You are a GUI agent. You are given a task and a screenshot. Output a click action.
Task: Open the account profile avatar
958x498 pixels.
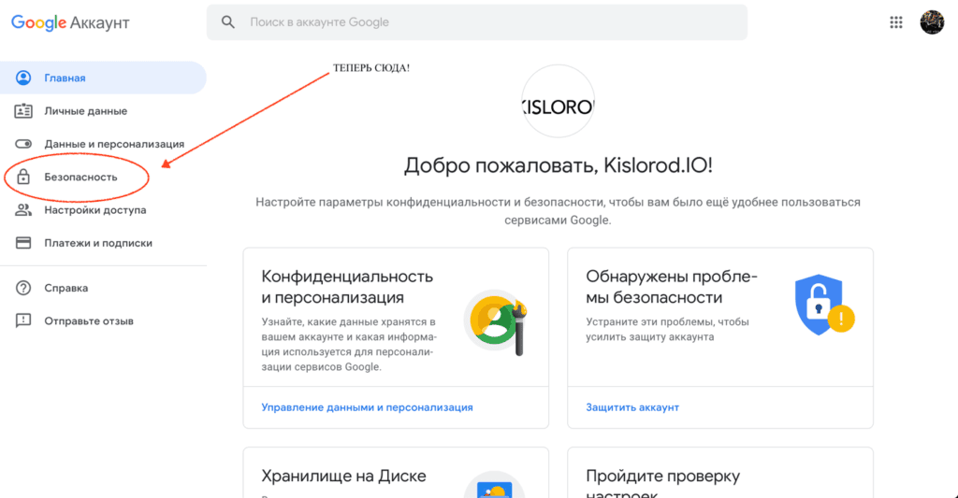coord(932,22)
